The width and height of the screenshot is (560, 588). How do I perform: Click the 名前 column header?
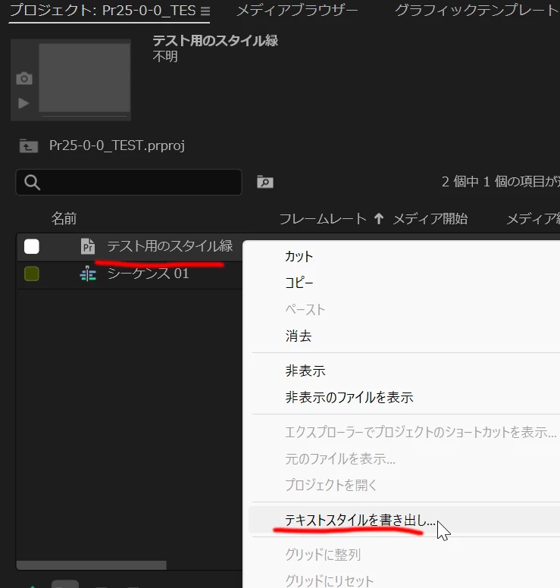pos(64,218)
